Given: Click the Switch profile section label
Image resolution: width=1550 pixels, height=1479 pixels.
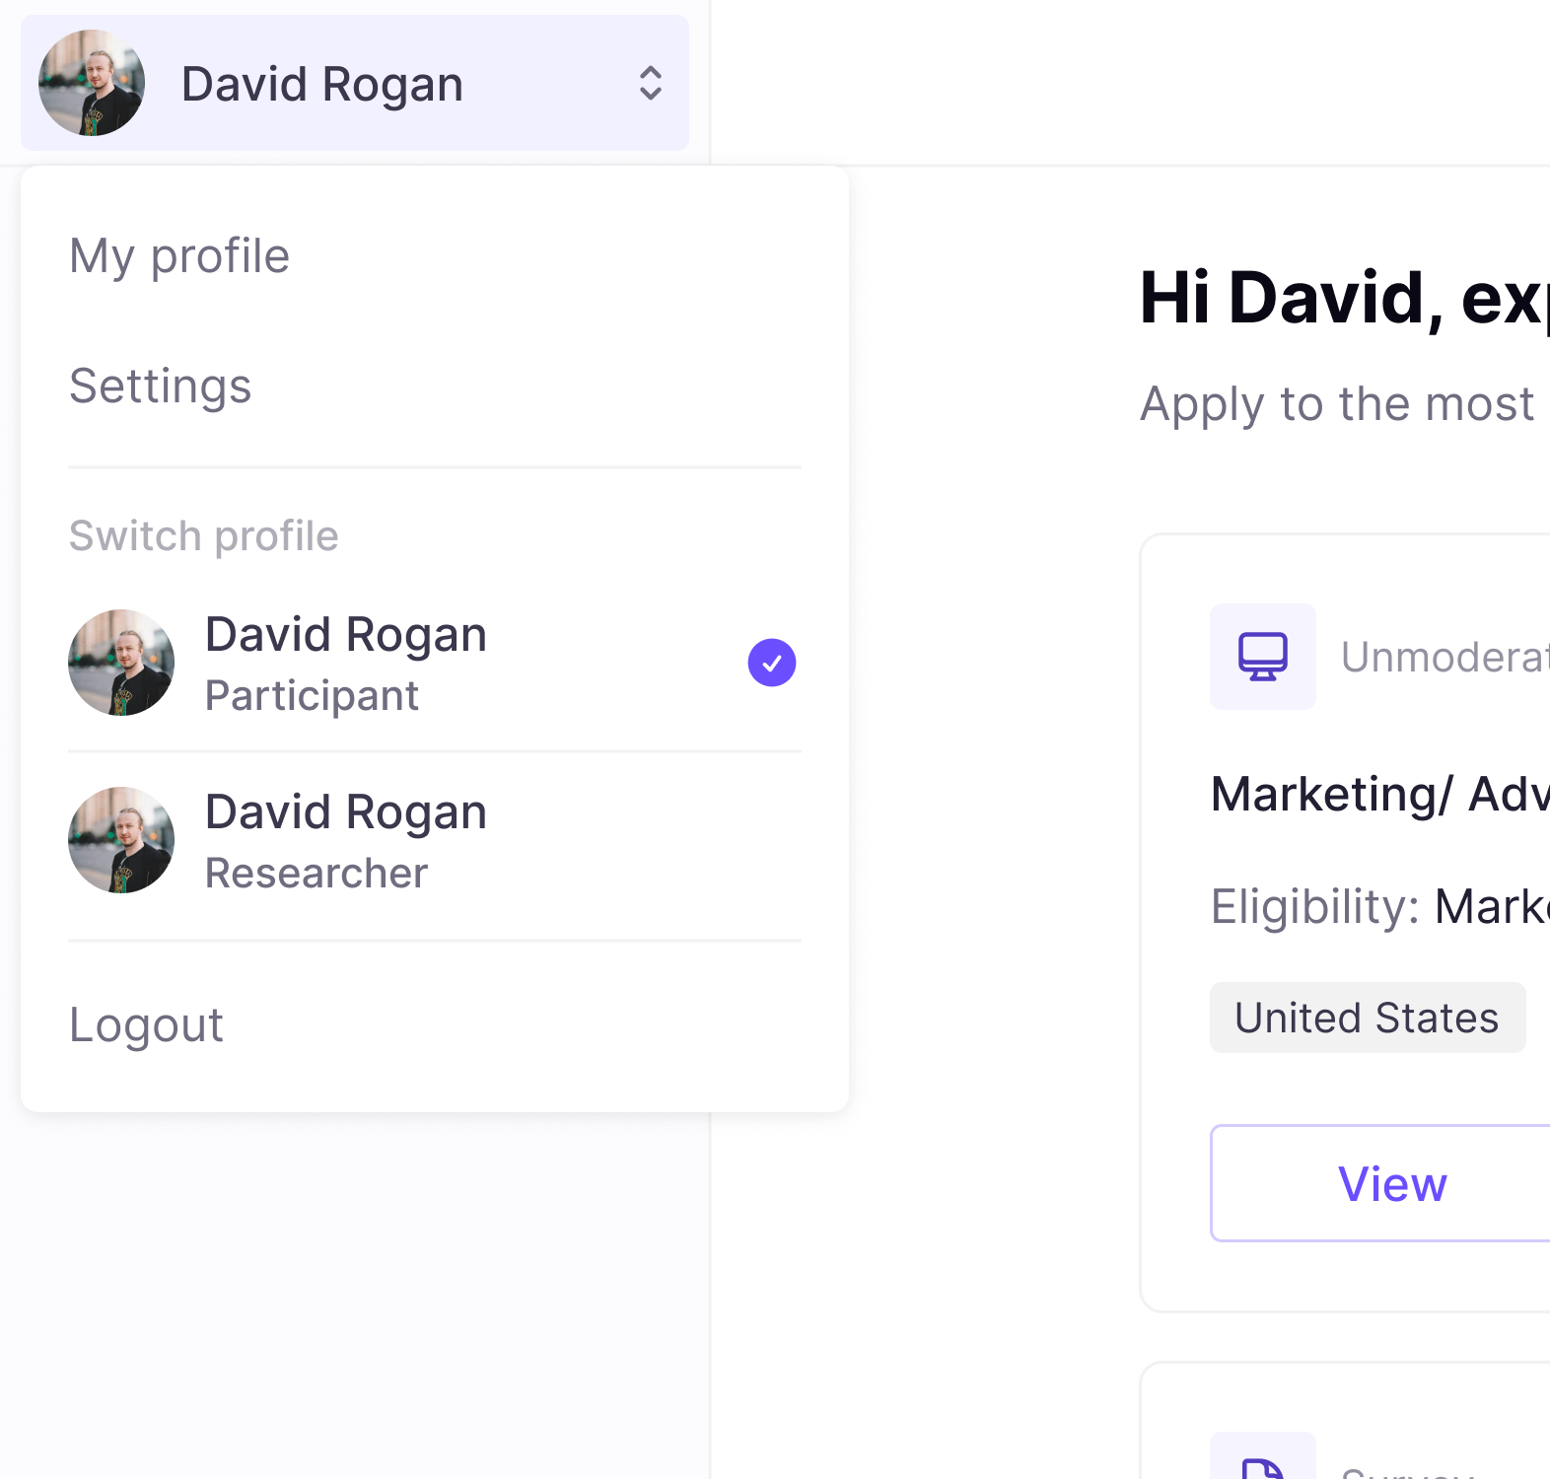Looking at the screenshot, I should 204,536.
